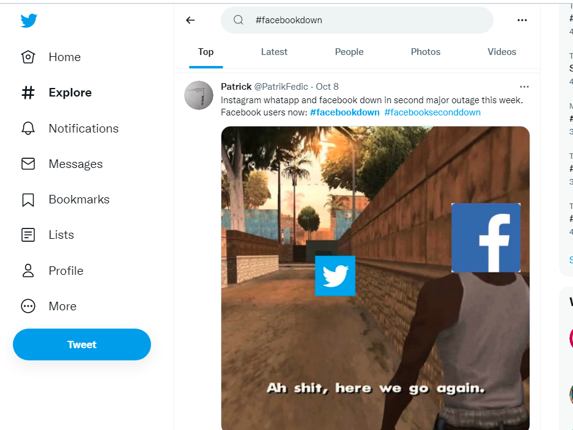Click the search magnifier icon
Image resolution: width=573 pixels, height=430 pixels.
(x=238, y=20)
